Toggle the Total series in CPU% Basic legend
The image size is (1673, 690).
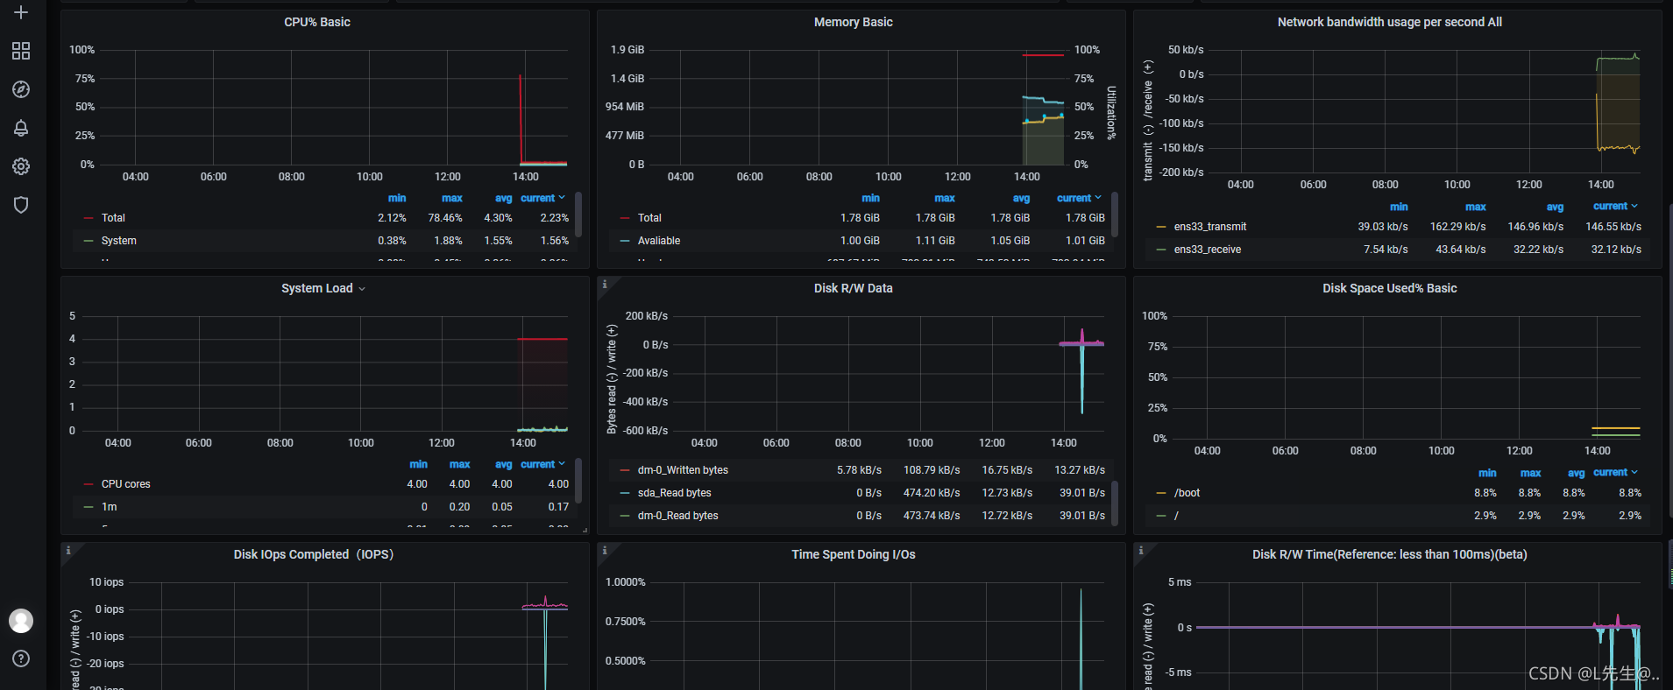click(x=113, y=218)
